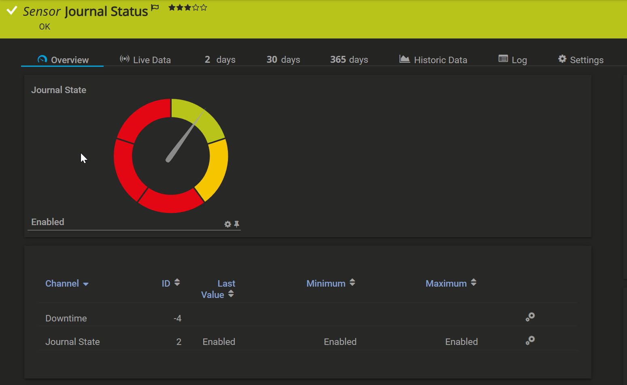Click the Enabled label below the gauge

pyautogui.click(x=47, y=222)
